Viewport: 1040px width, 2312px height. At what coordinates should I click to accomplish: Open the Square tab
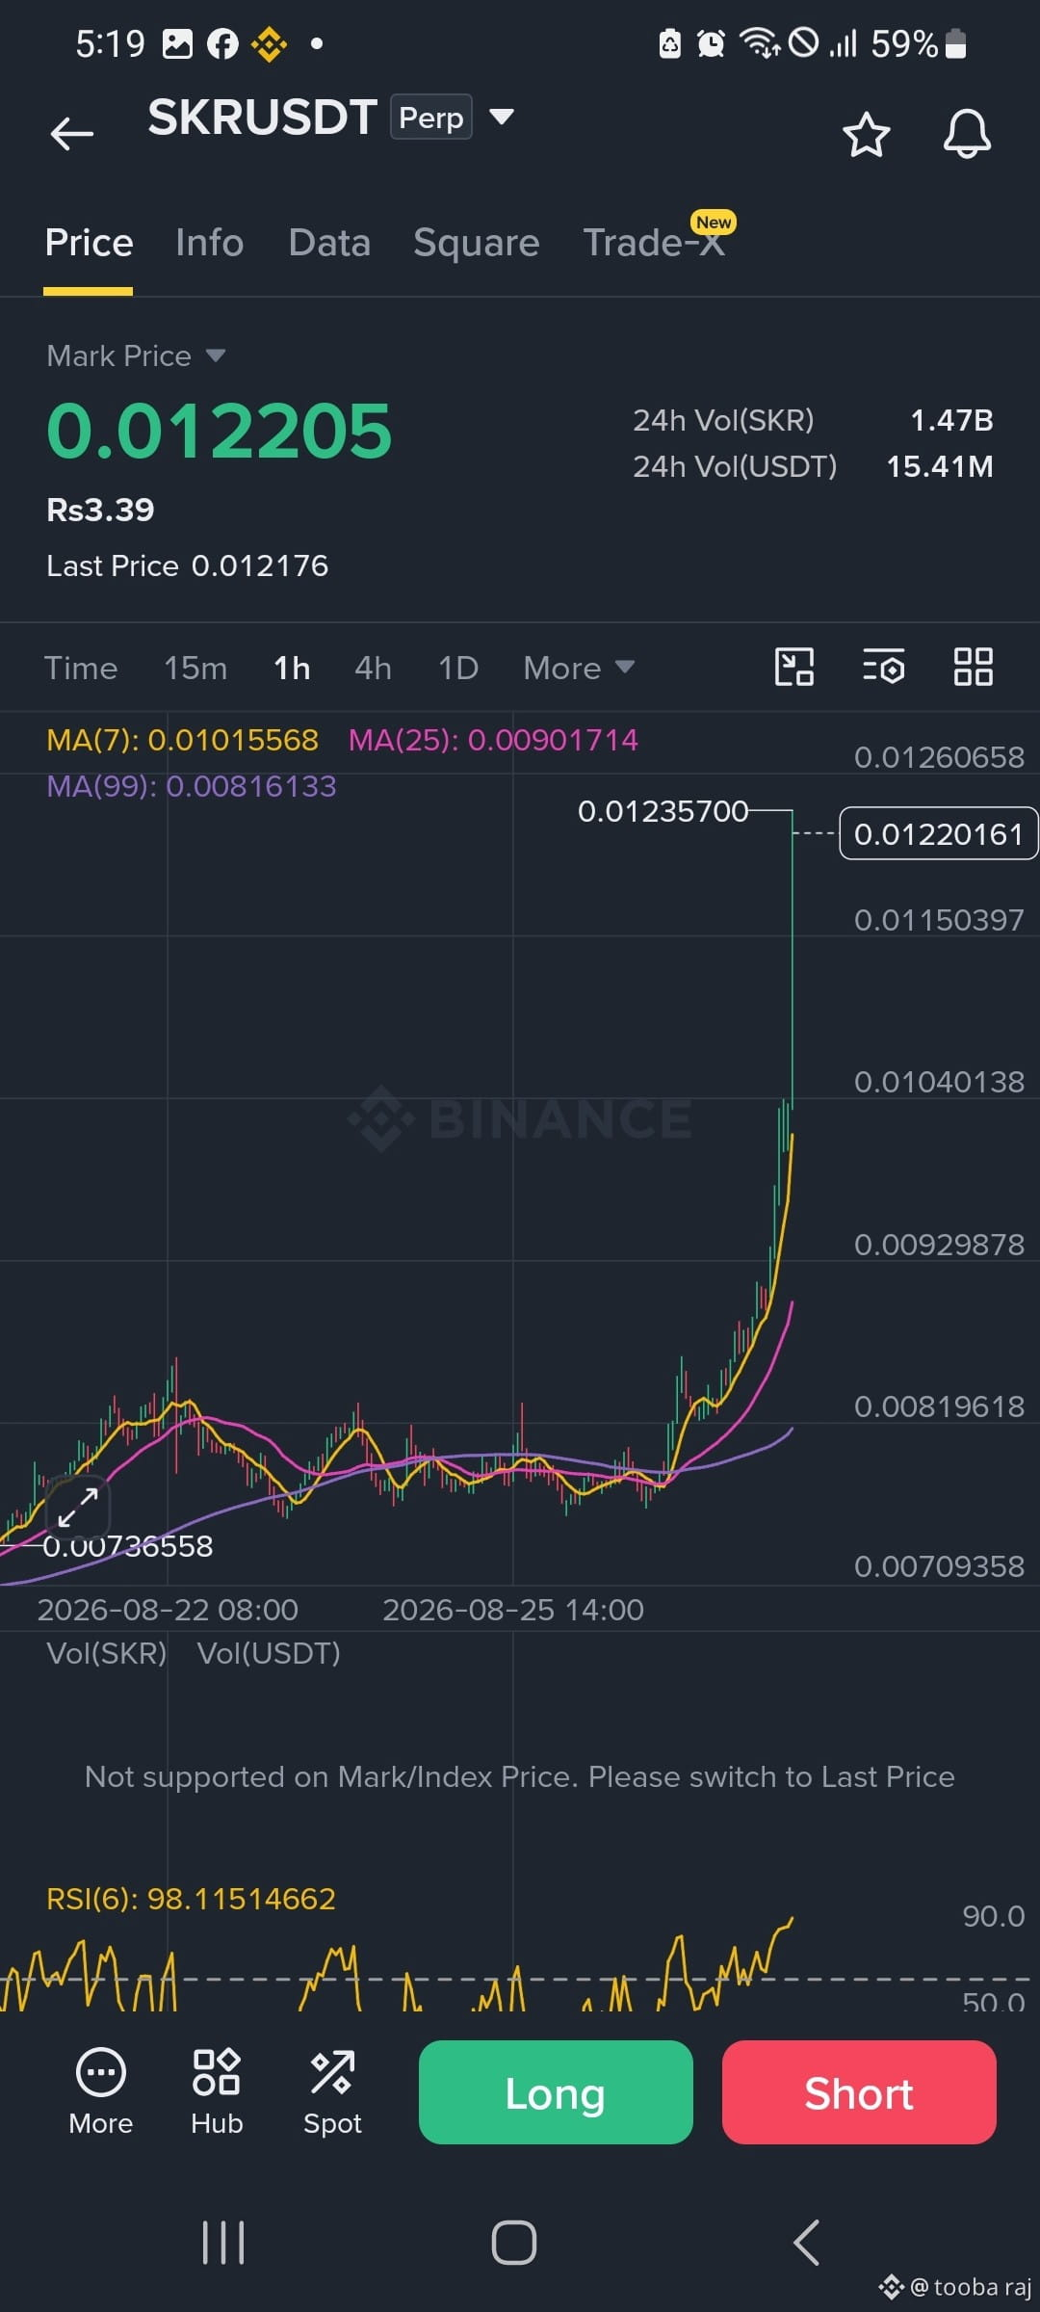[476, 243]
